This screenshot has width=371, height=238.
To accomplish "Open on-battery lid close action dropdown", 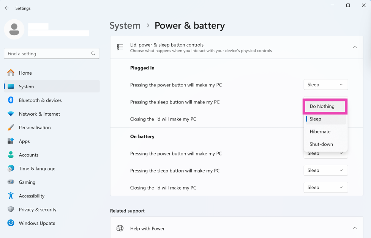I will [x=325, y=188].
